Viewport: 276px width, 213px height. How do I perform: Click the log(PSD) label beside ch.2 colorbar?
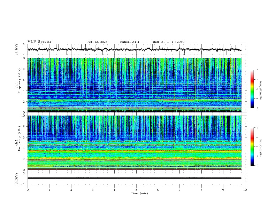[261, 148]
